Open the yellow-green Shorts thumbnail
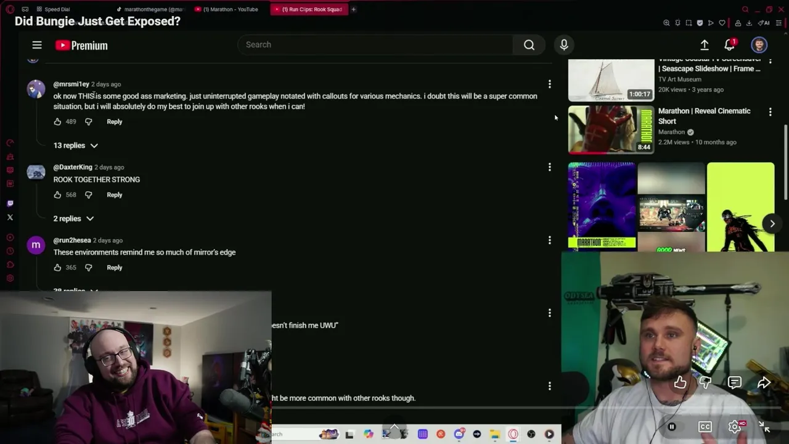 click(x=740, y=207)
